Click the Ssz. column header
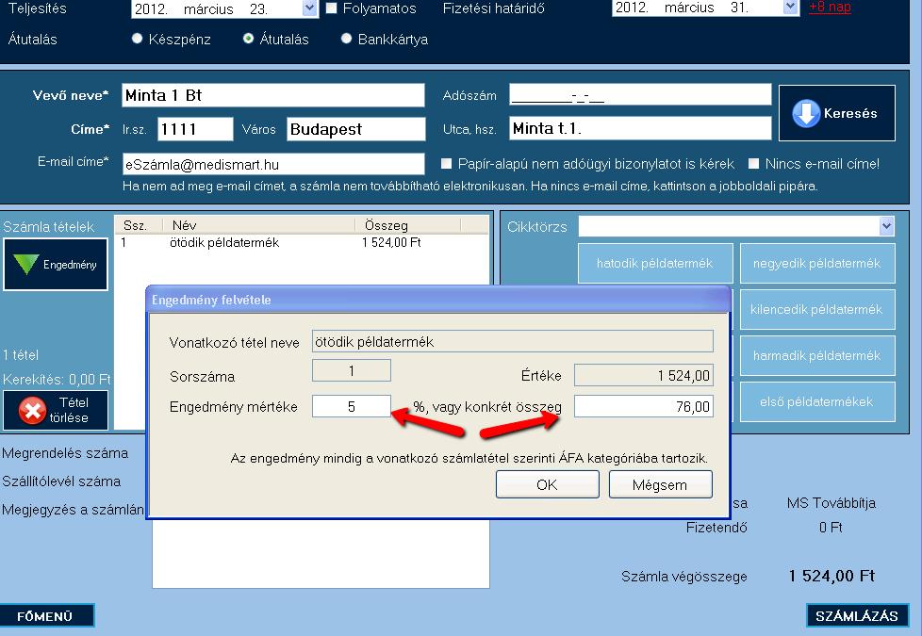The width and height of the screenshot is (922, 636). tap(140, 225)
